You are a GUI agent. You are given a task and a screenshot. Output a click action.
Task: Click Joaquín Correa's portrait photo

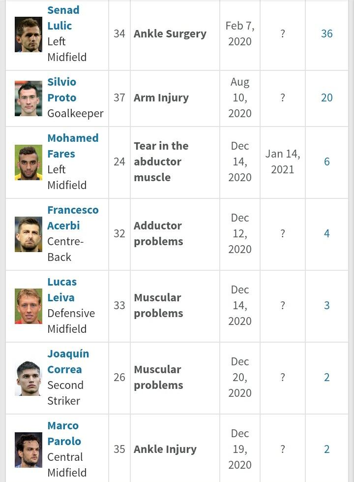coord(29,378)
